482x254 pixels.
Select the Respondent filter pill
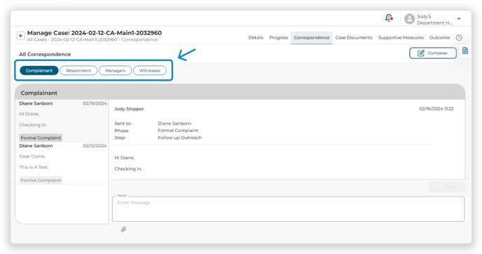(78, 70)
